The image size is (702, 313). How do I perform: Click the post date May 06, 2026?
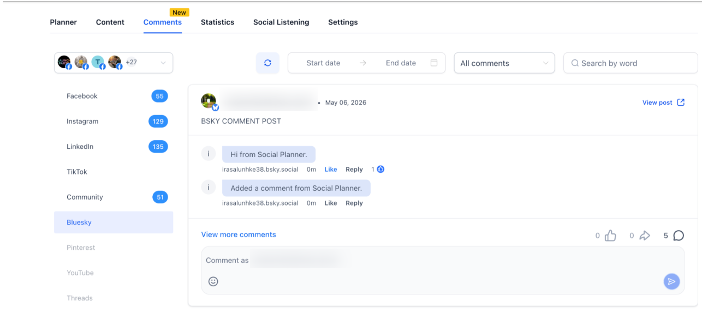click(346, 103)
